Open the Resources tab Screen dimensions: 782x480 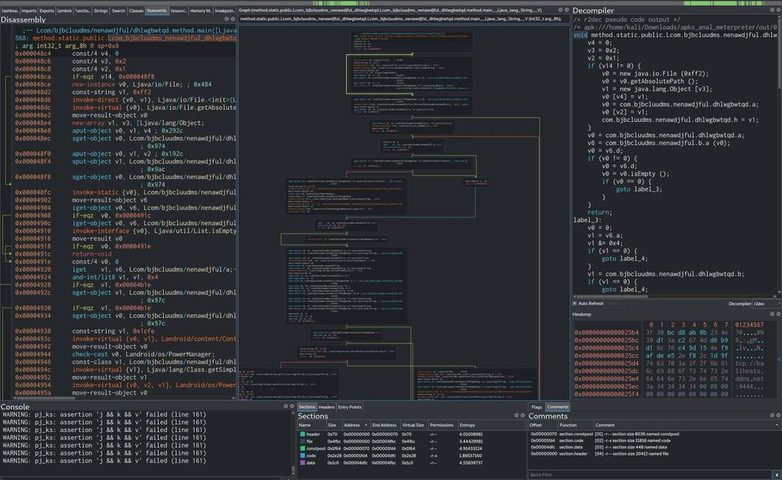tap(178, 11)
